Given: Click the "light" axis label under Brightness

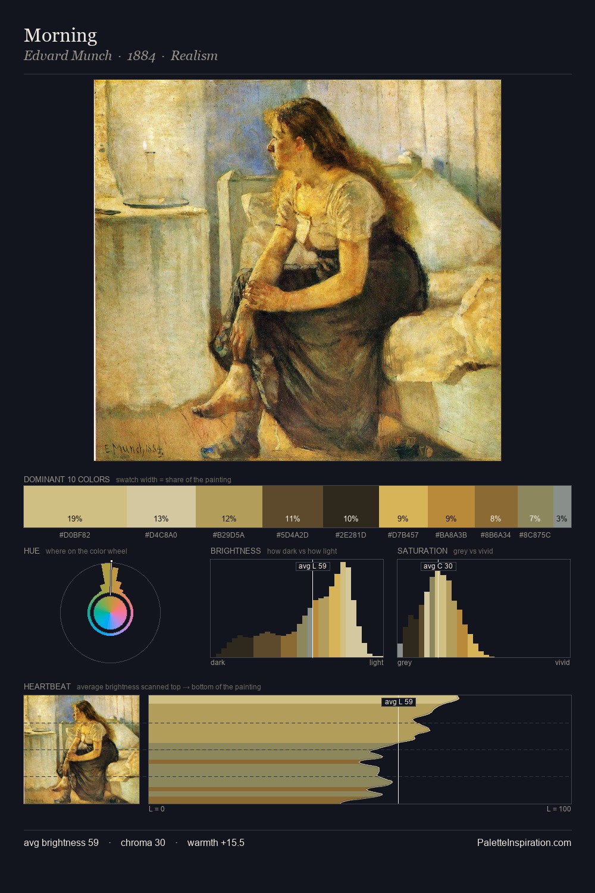Looking at the screenshot, I should [x=376, y=663].
